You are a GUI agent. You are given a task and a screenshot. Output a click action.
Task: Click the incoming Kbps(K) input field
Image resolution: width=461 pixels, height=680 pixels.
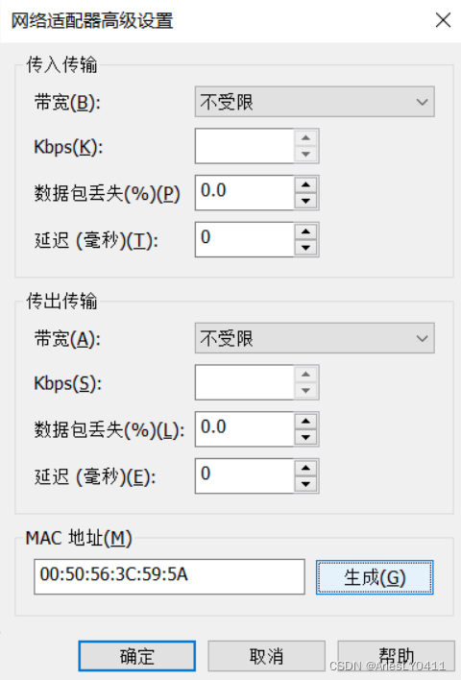tap(245, 146)
